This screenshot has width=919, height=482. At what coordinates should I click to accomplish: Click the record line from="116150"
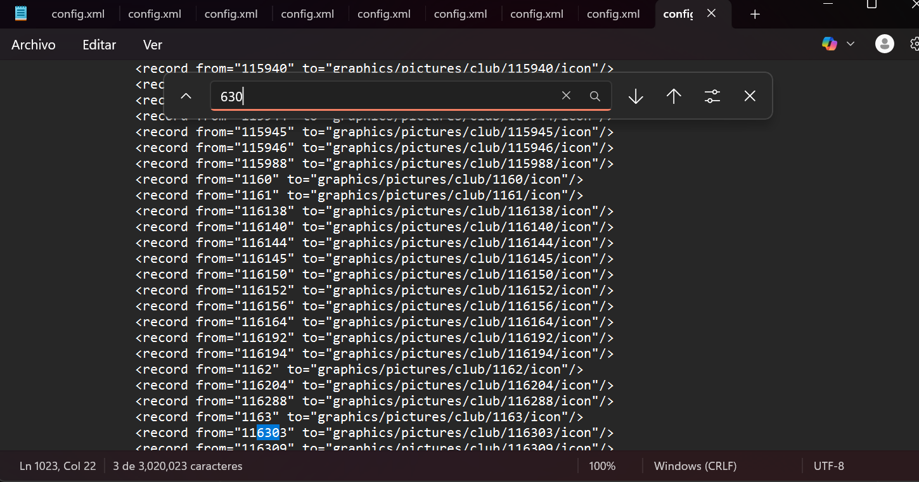tap(375, 274)
